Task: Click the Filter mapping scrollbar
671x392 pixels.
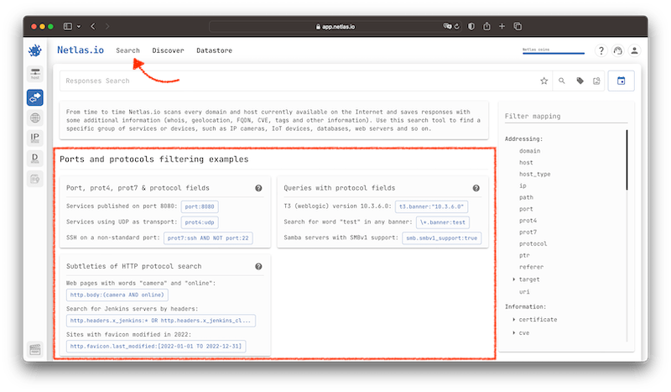Action: click(x=627, y=159)
